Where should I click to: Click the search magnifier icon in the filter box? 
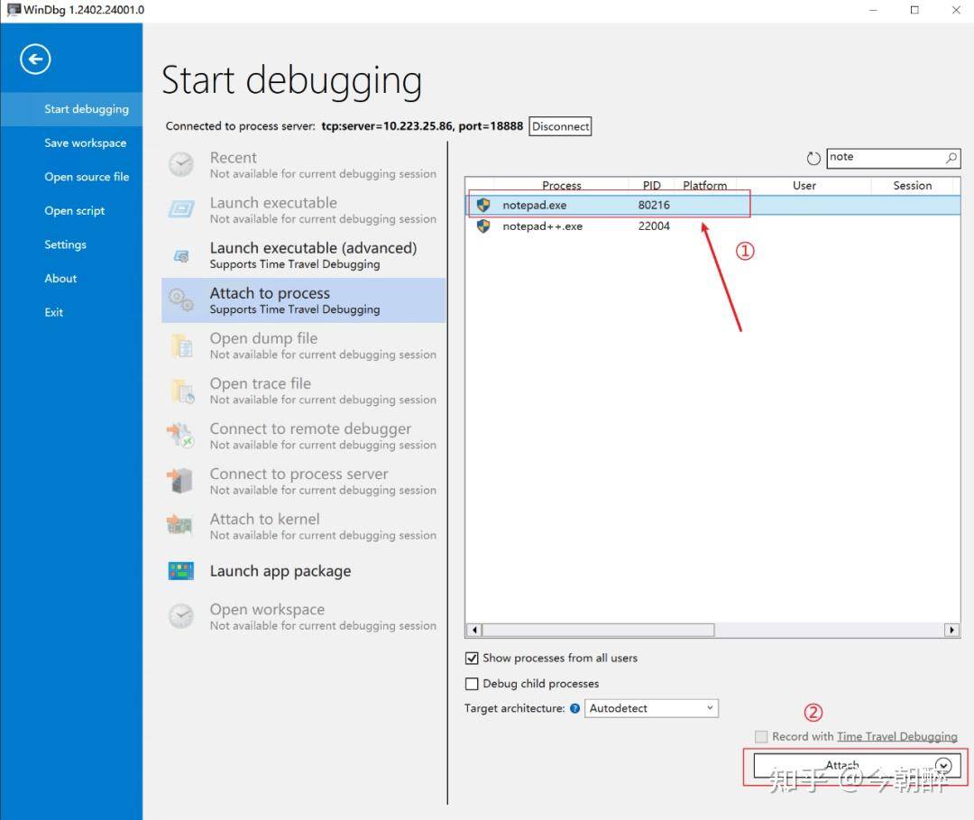coord(951,158)
